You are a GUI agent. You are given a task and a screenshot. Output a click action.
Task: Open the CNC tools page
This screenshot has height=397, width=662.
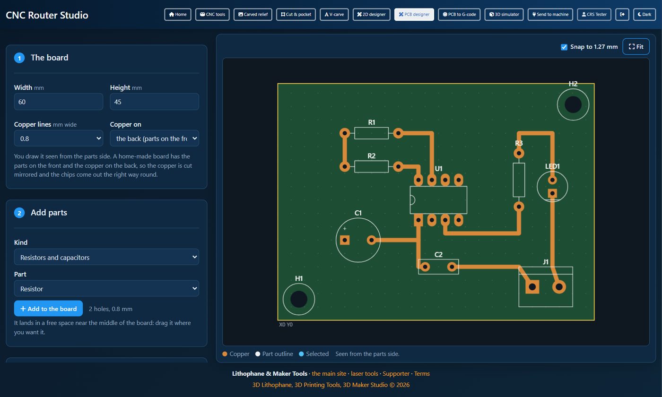click(212, 14)
